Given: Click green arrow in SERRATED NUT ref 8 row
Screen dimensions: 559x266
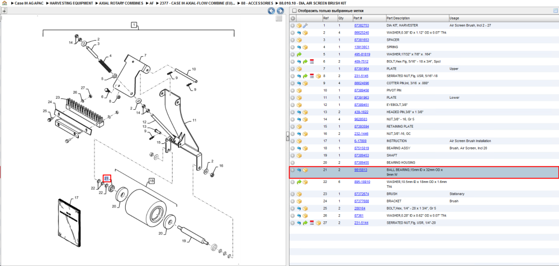Looking at the screenshot, I should coord(305,76).
